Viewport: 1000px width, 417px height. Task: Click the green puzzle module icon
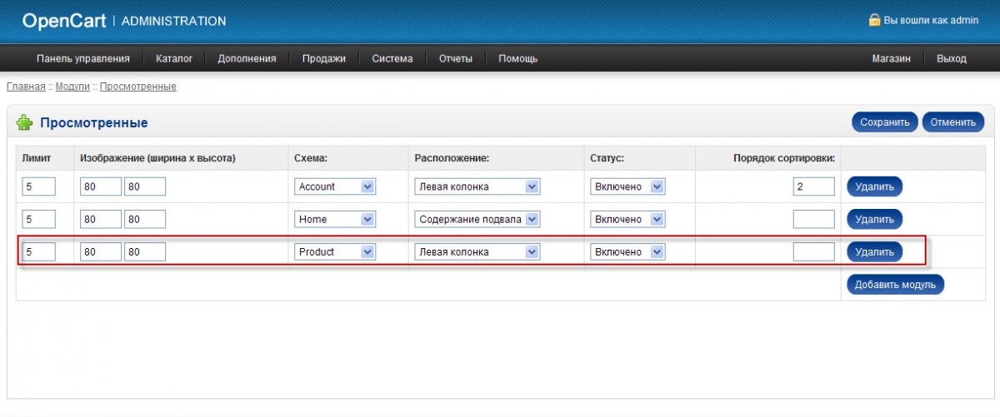(x=25, y=123)
